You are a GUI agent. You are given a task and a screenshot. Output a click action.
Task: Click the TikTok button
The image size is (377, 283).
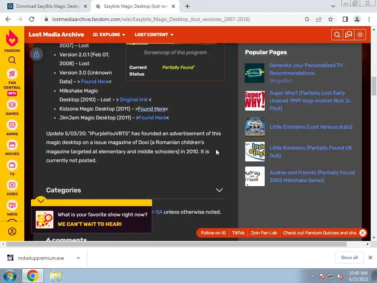pos(238,233)
